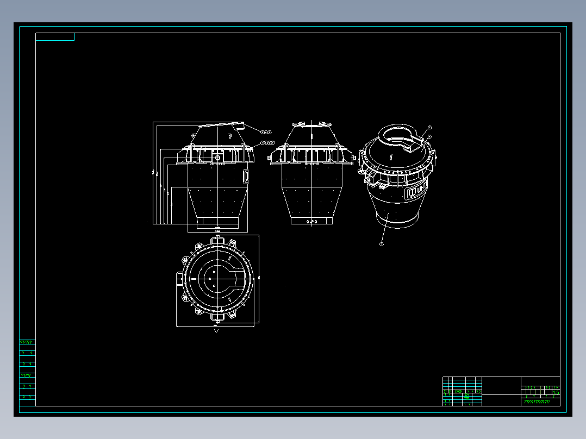The image size is (586, 439).
Task: Click the trunnion block at front view center
Action: pyautogui.click(x=217, y=158)
